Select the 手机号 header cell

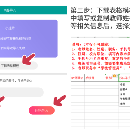pyautogui.click(x=95, y=78)
